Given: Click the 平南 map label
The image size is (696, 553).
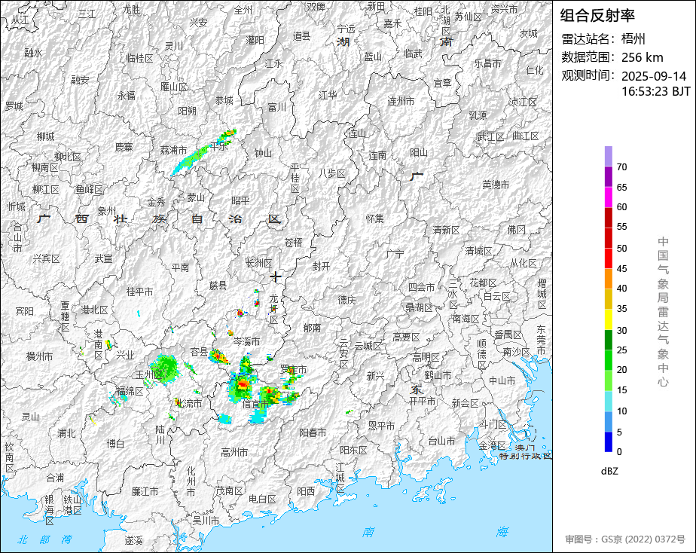Looking at the screenshot, I should 181,267.
